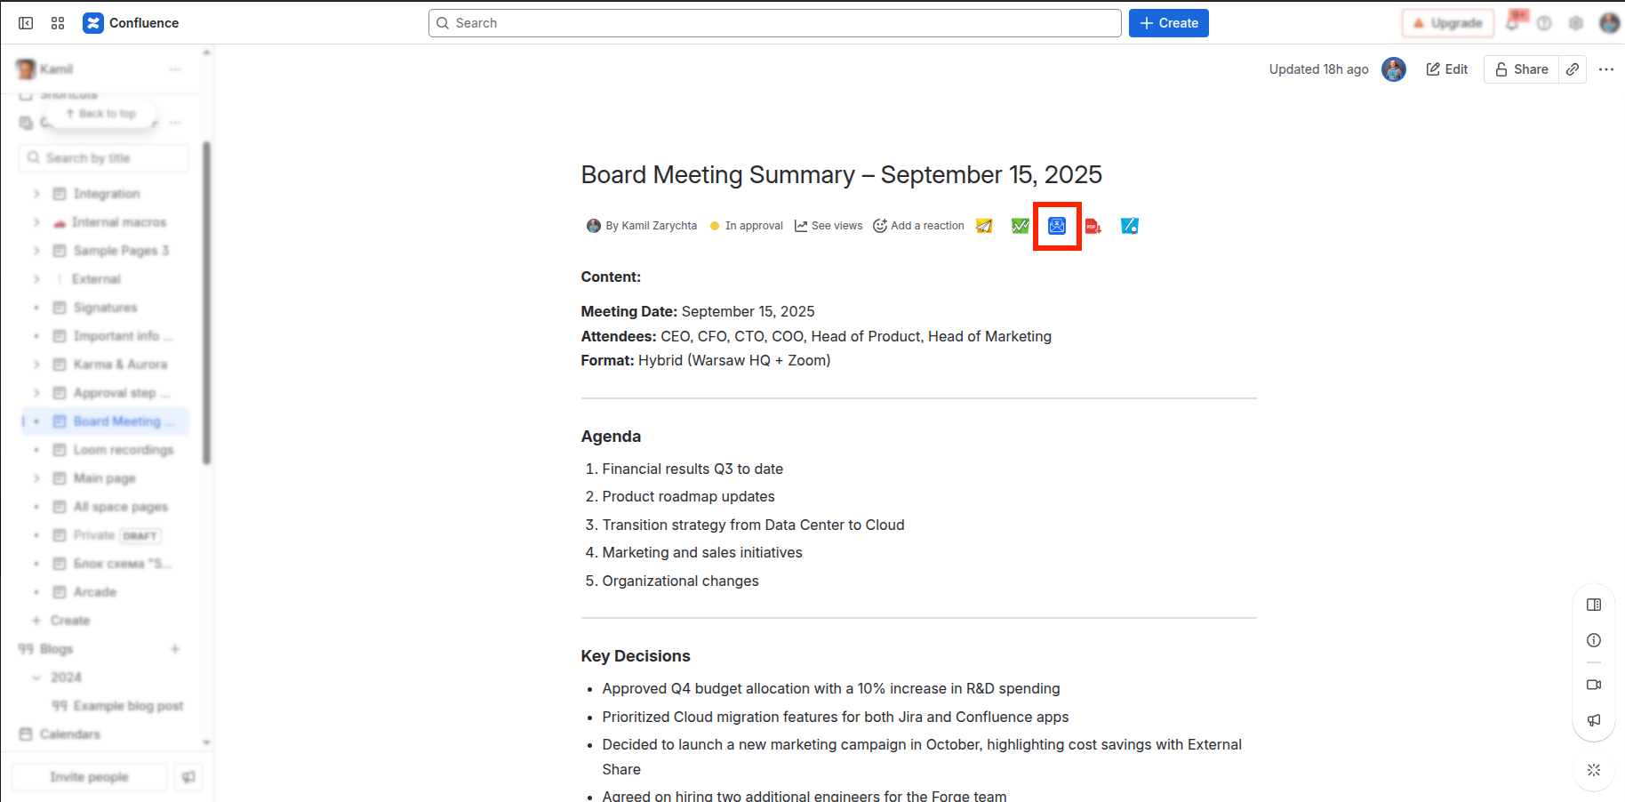Screen dimensions: 1625x802
Task: Open the Loom recordings page
Action: pyautogui.click(x=123, y=450)
